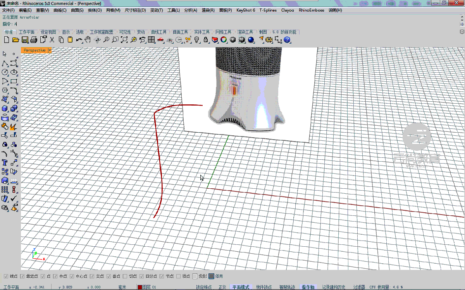Click the Perspective viewport title label
This screenshot has width=465, height=290.
[x=34, y=50]
